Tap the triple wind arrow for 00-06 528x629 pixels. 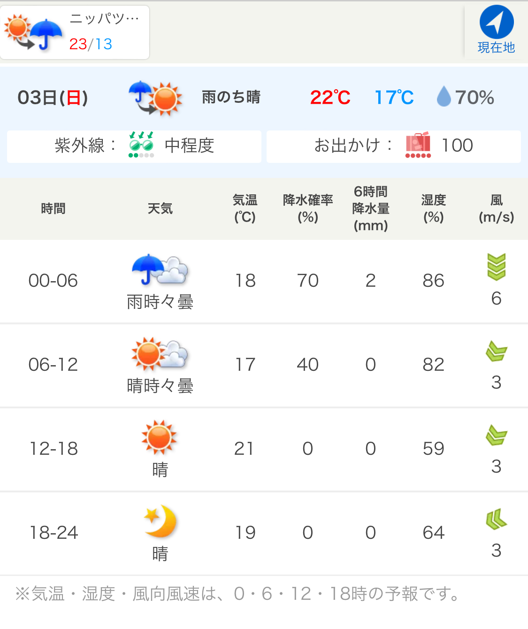(497, 267)
